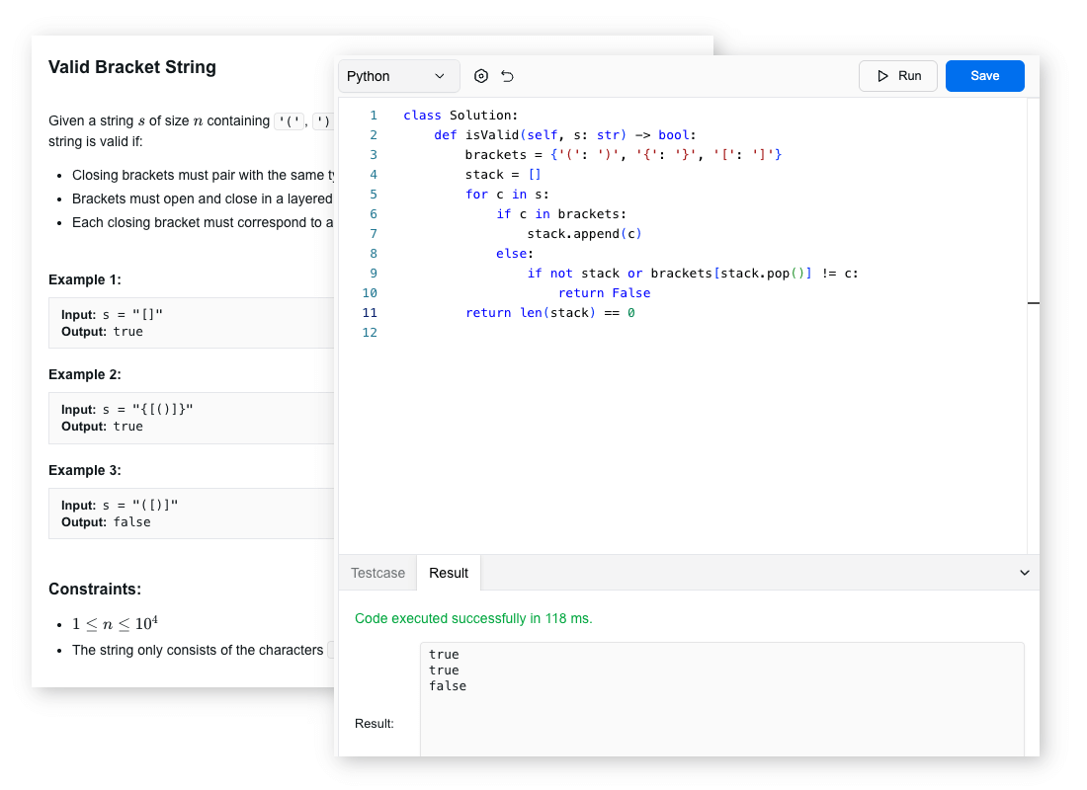Image resolution: width=1087 pixels, height=790 pixels.
Task: Switch to the Result tab
Action: click(448, 572)
